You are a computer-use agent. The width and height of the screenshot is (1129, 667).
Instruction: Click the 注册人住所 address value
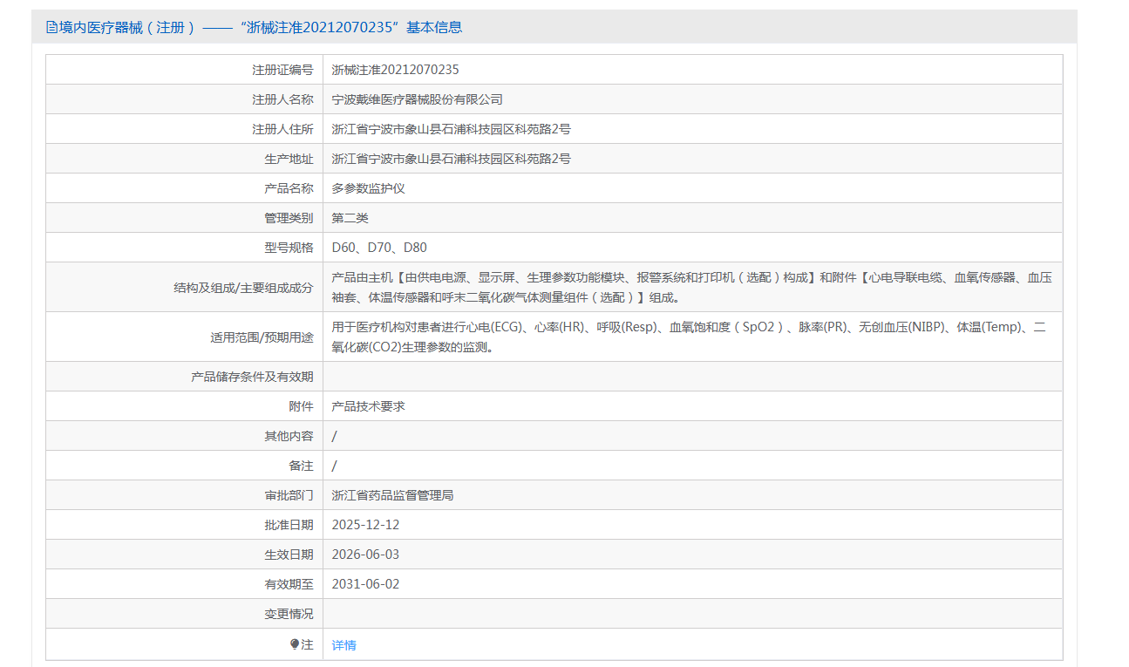click(452, 129)
